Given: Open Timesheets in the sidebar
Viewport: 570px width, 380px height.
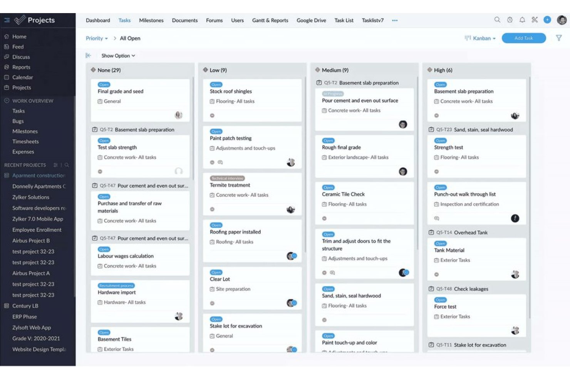Looking at the screenshot, I should (25, 141).
